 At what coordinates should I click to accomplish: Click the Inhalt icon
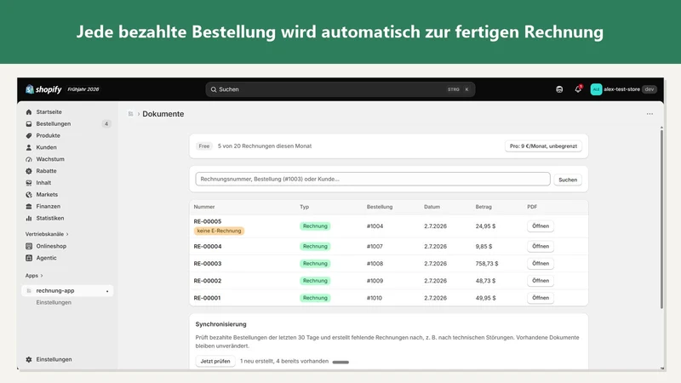pyautogui.click(x=29, y=183)
